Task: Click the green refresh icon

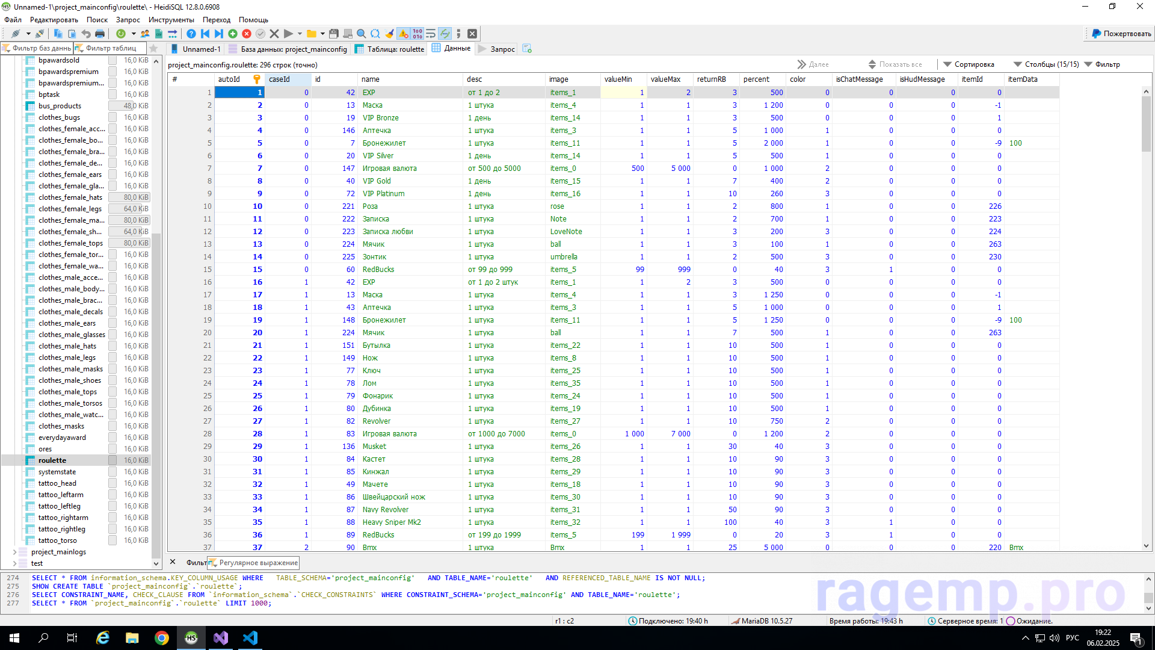Action: [120, 34]
